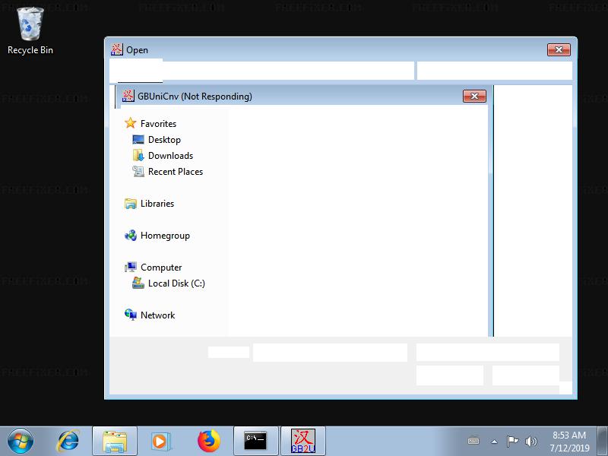Select Local Disk (C:) label
Screen dimensions: 608x456
176,283
